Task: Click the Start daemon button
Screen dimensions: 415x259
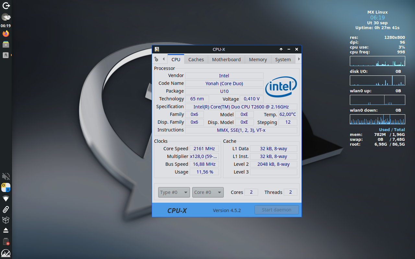Action: point(277,210)
